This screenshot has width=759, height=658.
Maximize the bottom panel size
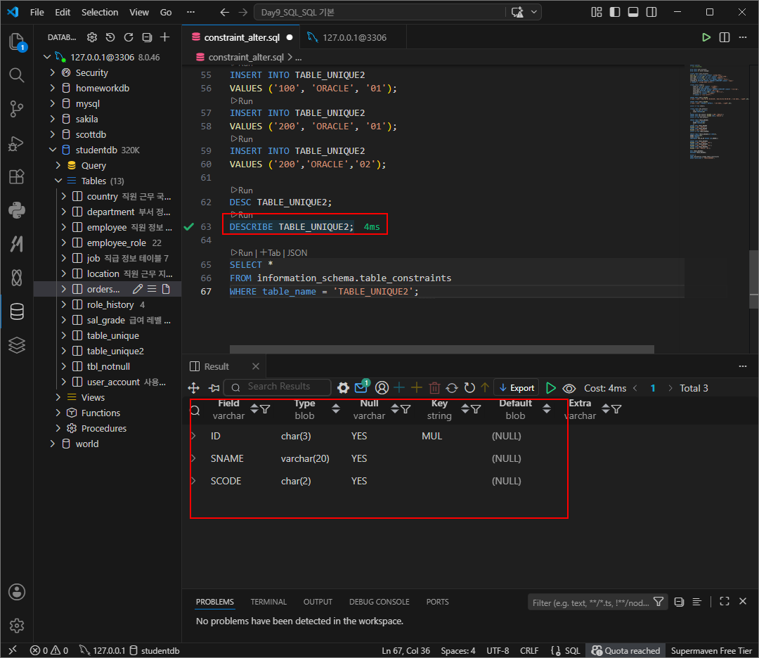click(x=724, y=601)
